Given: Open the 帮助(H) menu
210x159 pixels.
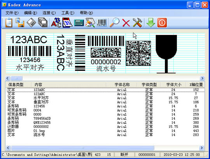Looking at the screenshot, I should pyautogui.click(x=86, y=13).
